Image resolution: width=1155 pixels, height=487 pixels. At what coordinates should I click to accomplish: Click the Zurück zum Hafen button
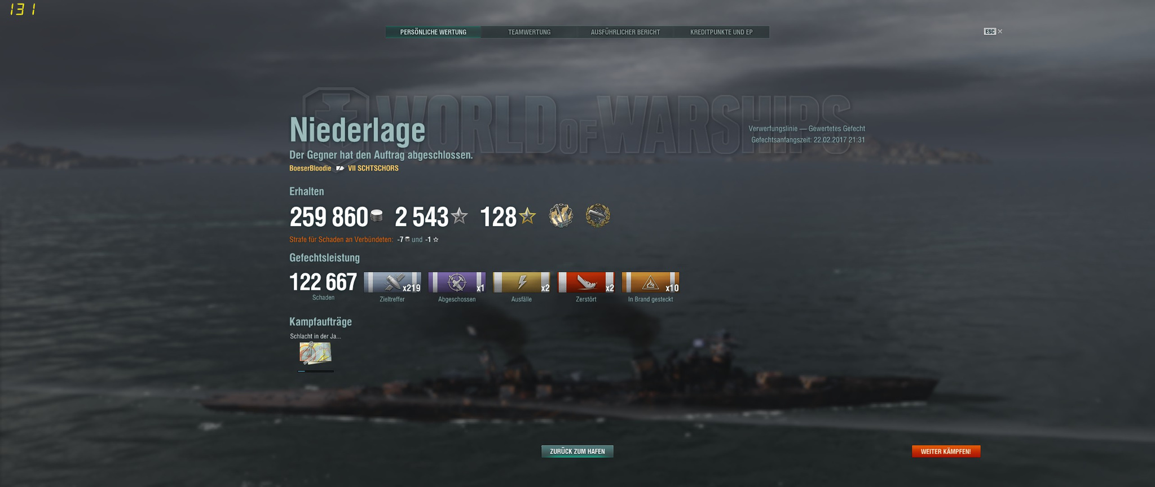pos(577,451)
